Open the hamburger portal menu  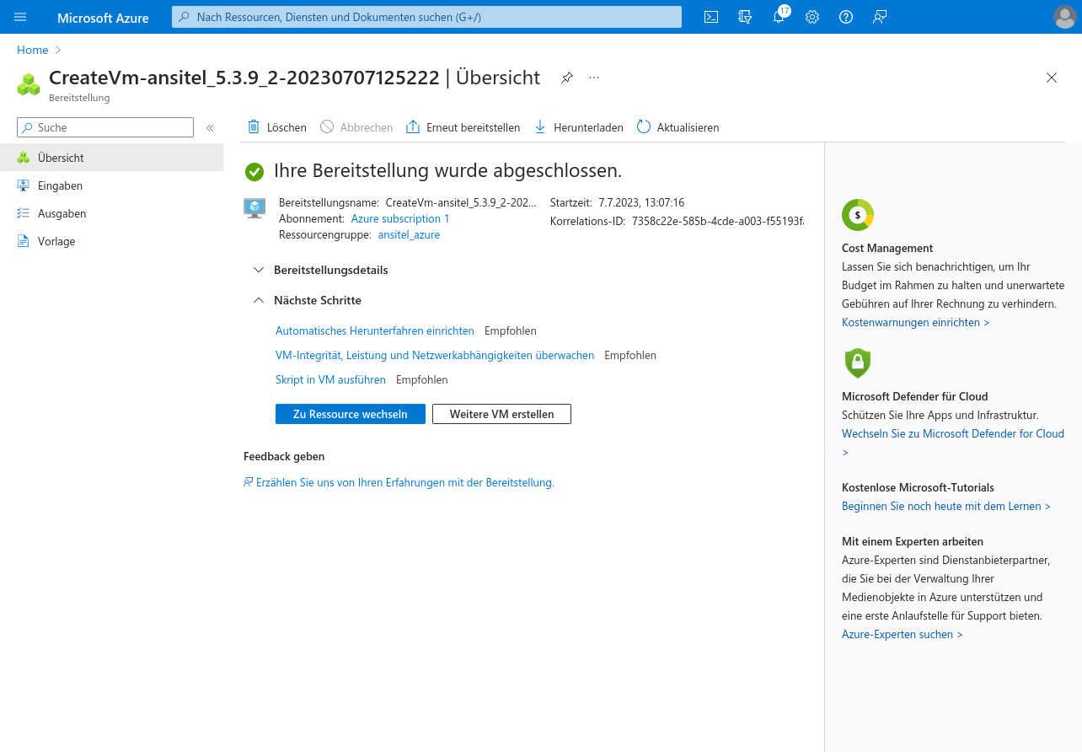[x=20, y=17]
